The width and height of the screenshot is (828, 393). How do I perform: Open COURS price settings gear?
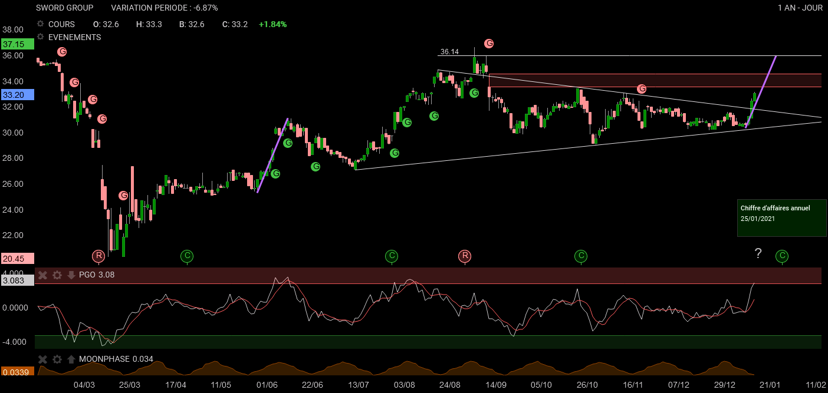tap(41, 24)
